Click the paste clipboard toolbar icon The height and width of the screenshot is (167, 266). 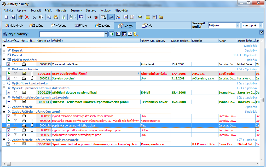[x=56, y=17]
